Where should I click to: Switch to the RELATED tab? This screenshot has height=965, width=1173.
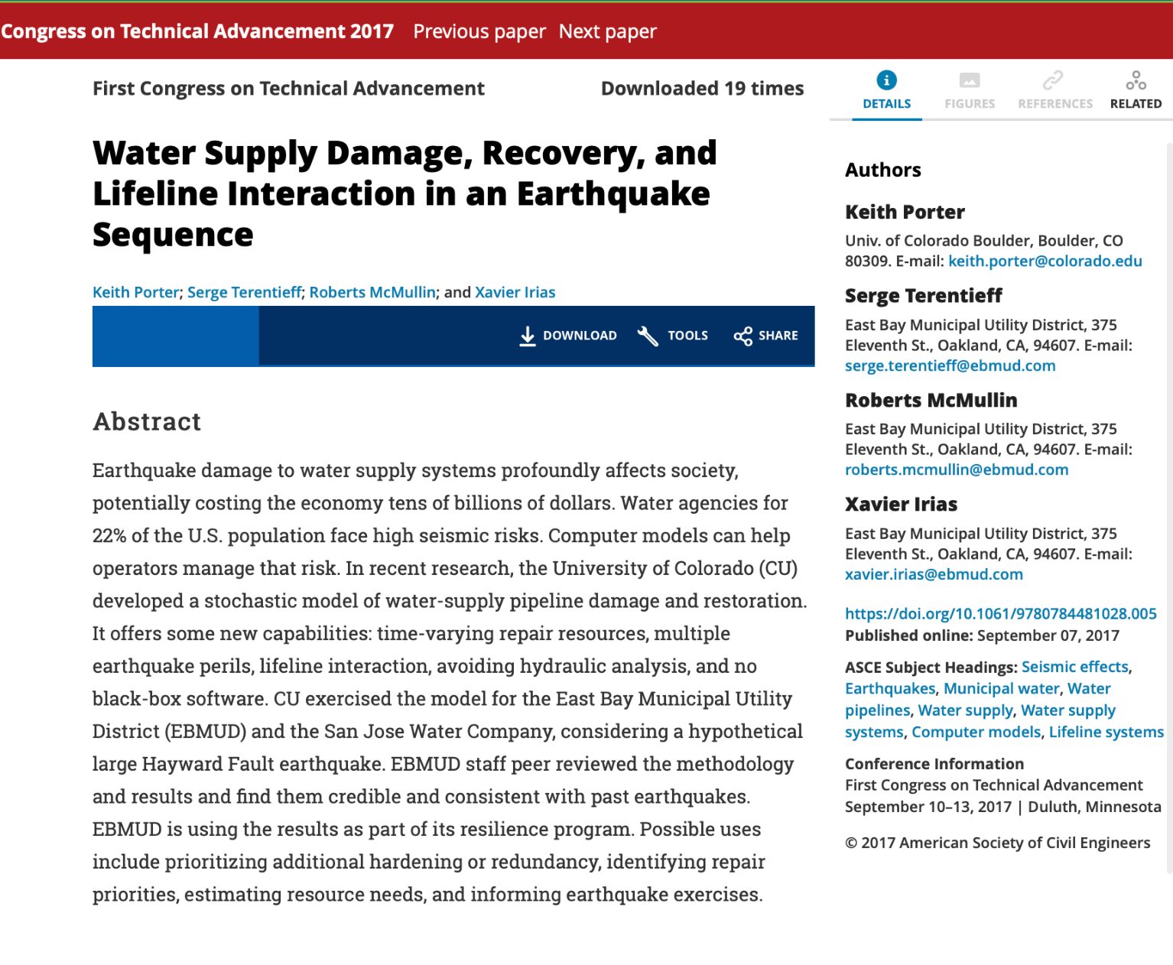tap(1135, 103)
